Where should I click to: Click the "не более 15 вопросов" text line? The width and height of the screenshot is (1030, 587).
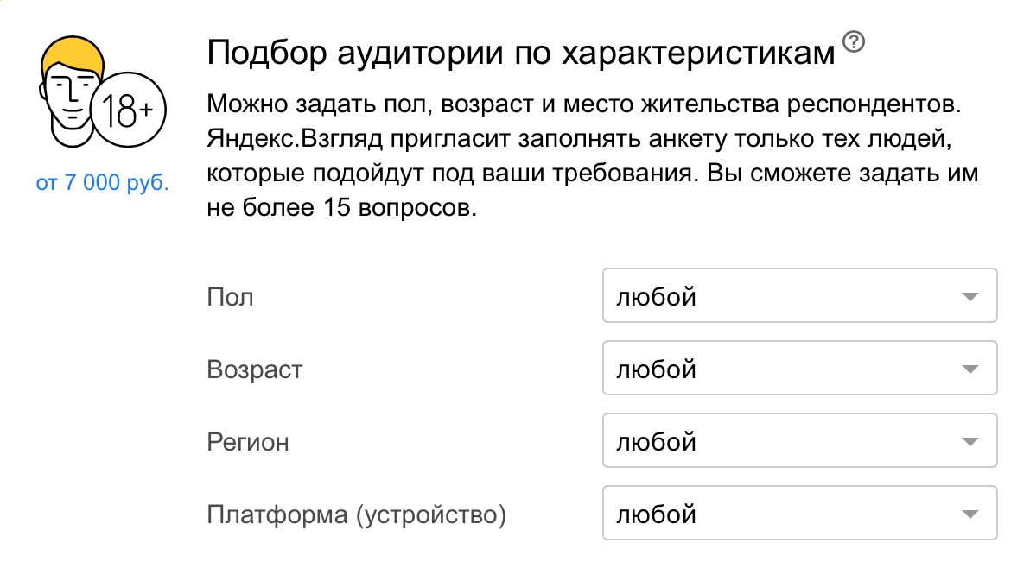(342, 209)
